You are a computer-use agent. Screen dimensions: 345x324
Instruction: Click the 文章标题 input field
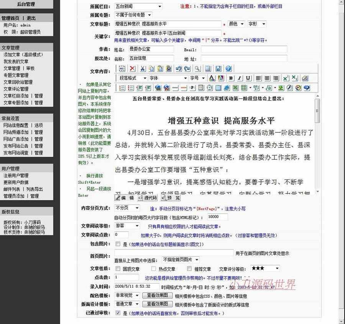tap(168, 24)
